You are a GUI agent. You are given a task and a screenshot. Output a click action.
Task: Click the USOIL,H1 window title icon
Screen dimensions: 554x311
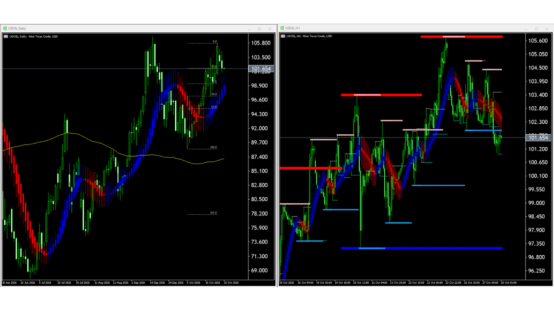pos(282,29)
